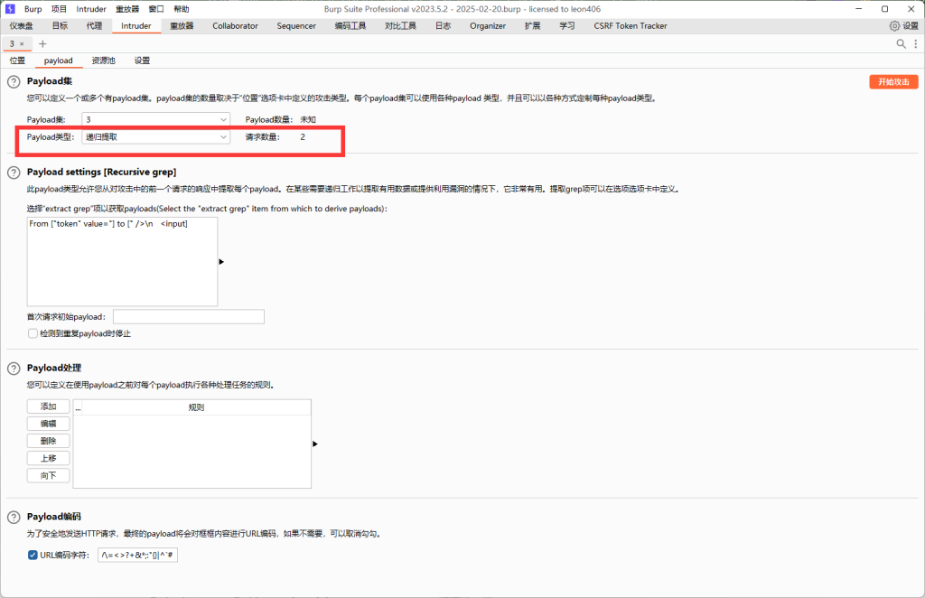Switch to the 目标 tab
This screenshot has height=598, width=925.
click(61, 26)
